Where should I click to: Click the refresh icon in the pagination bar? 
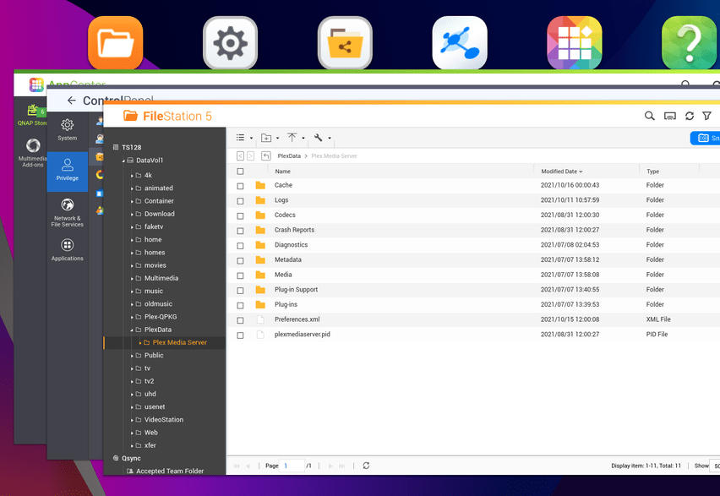[x=366, y=466]
